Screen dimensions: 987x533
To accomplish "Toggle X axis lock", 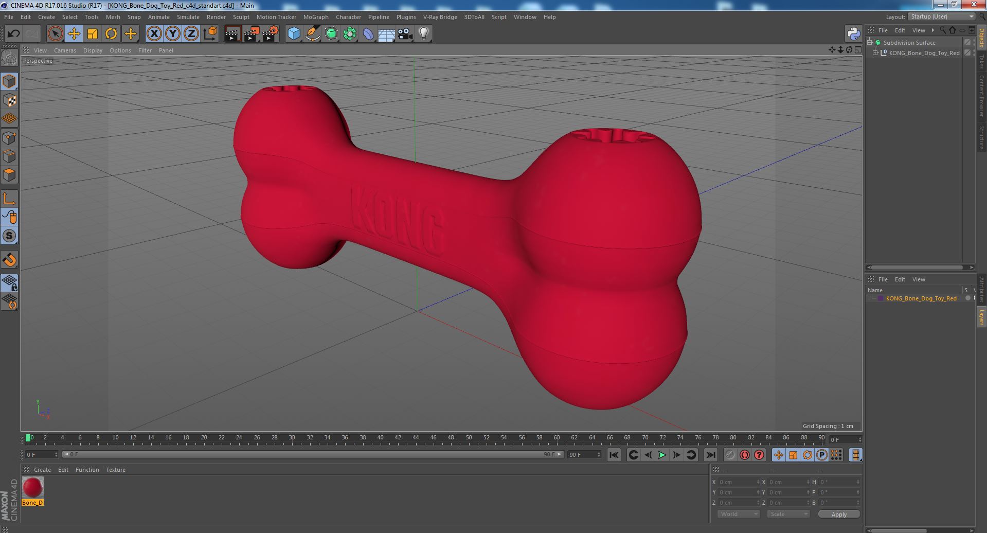I will 154,34.
